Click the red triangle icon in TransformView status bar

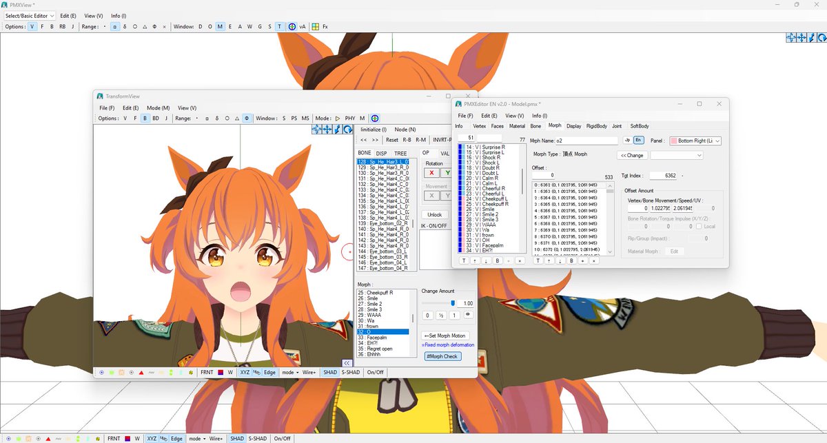pos(141,372)
